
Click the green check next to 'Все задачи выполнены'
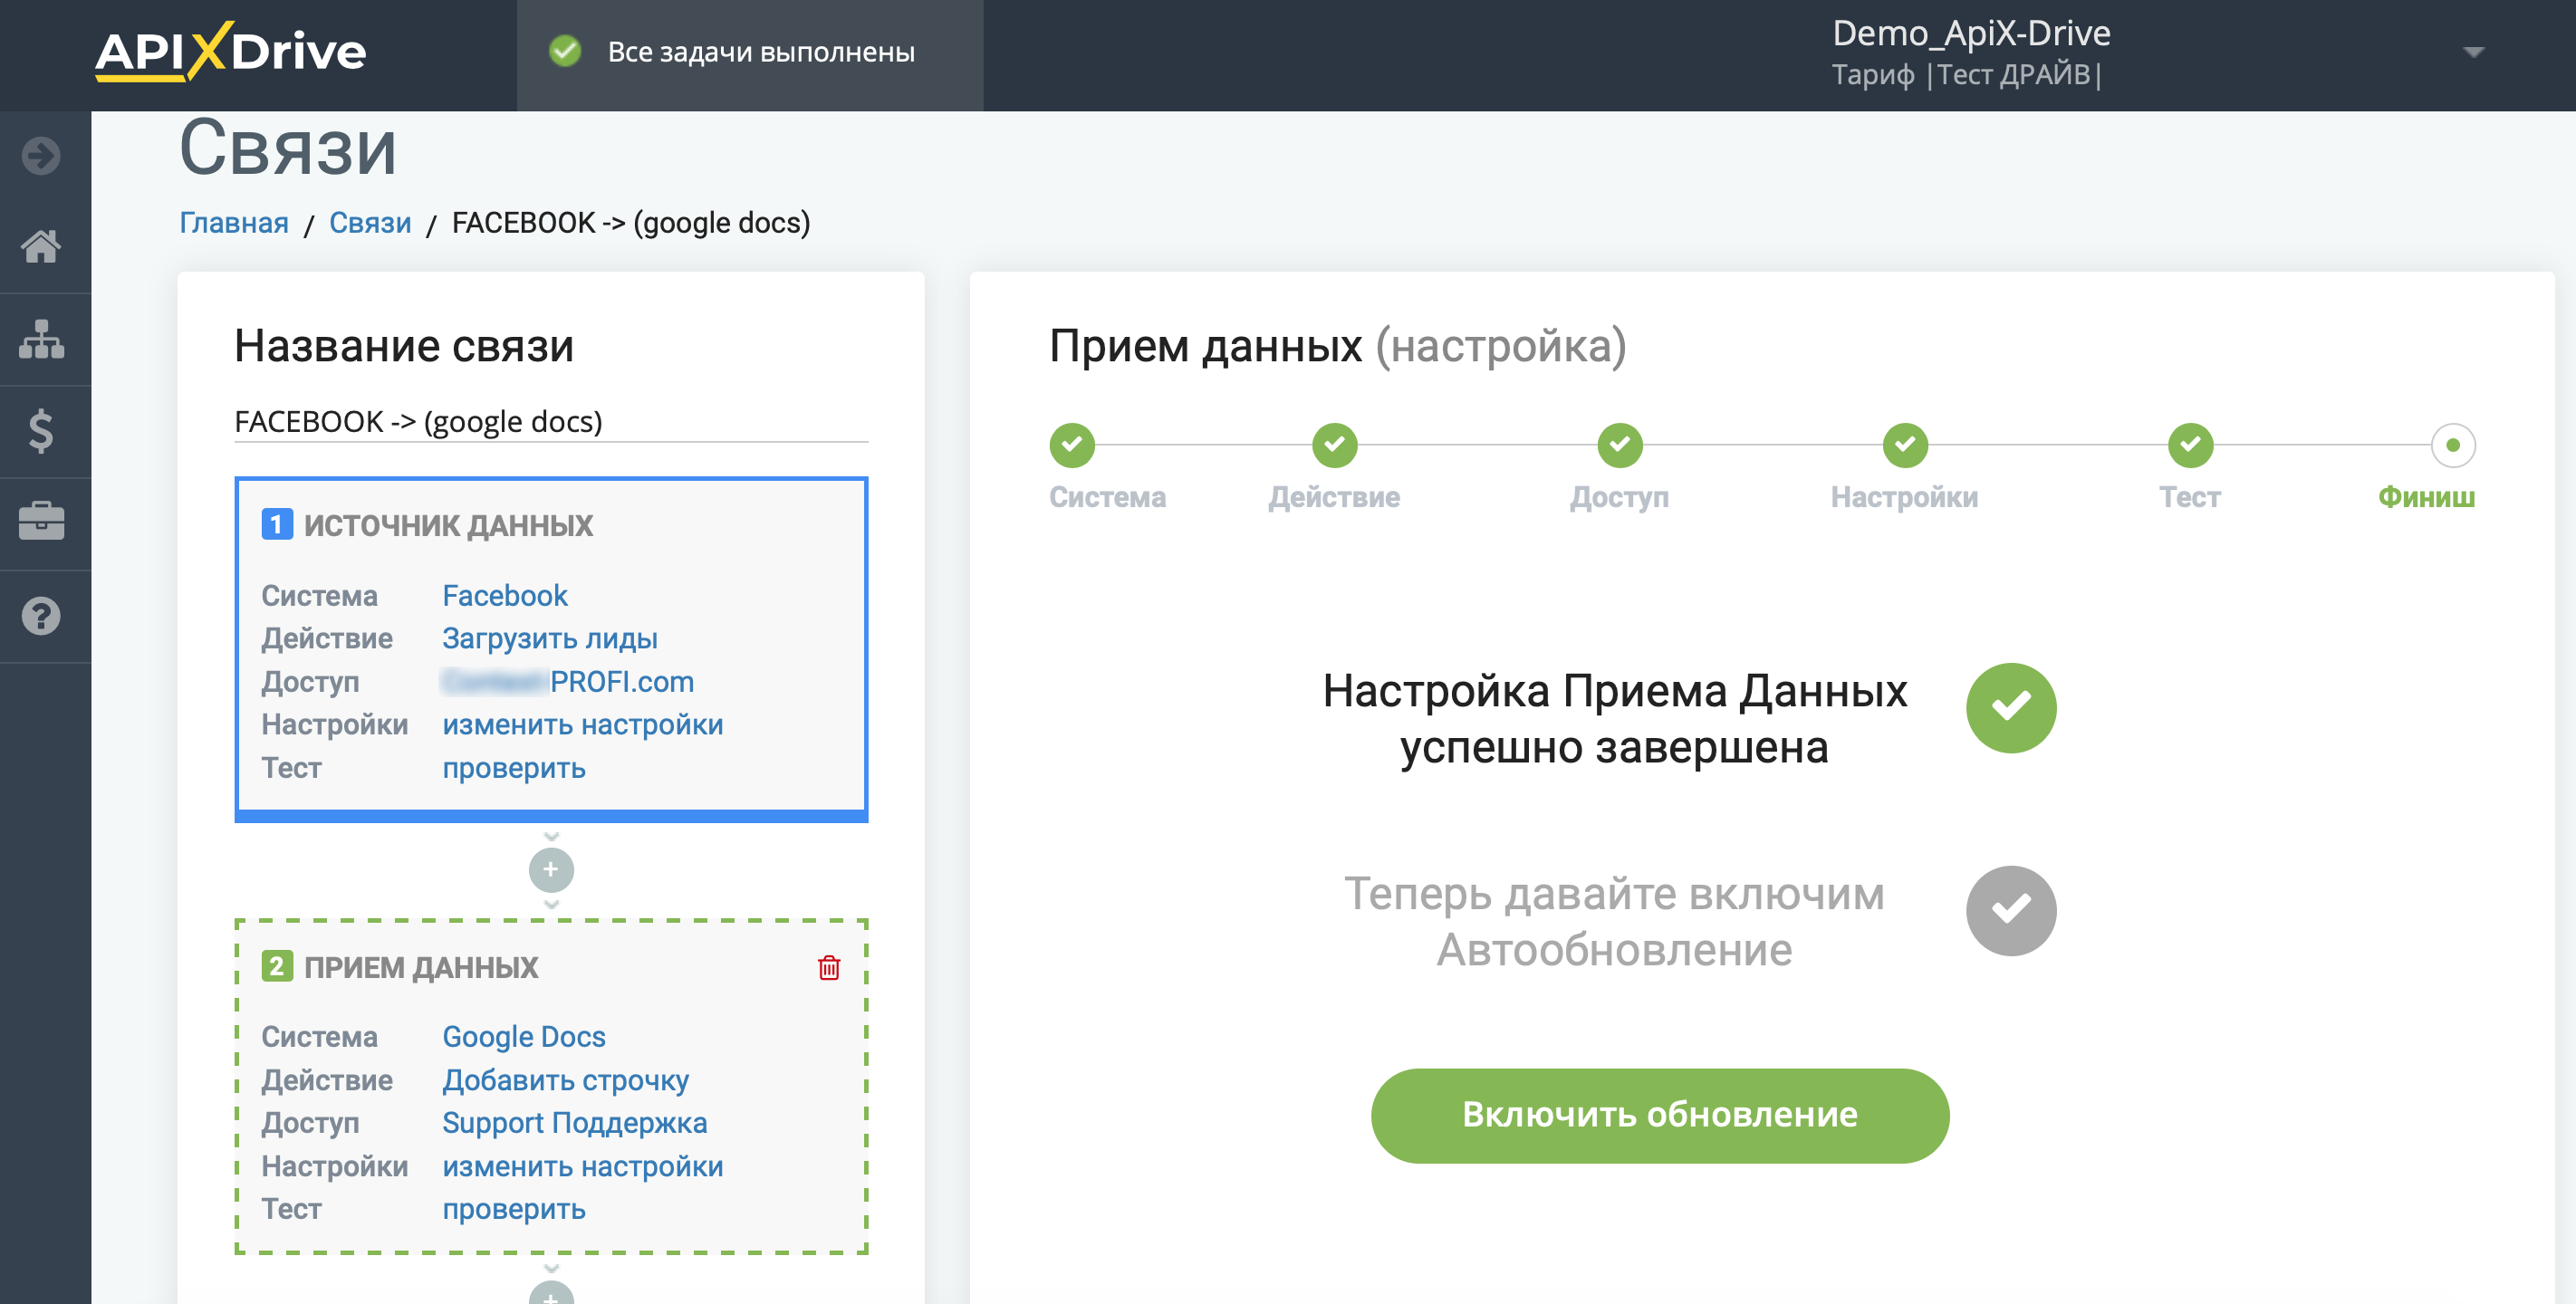[x=565, y=51]
